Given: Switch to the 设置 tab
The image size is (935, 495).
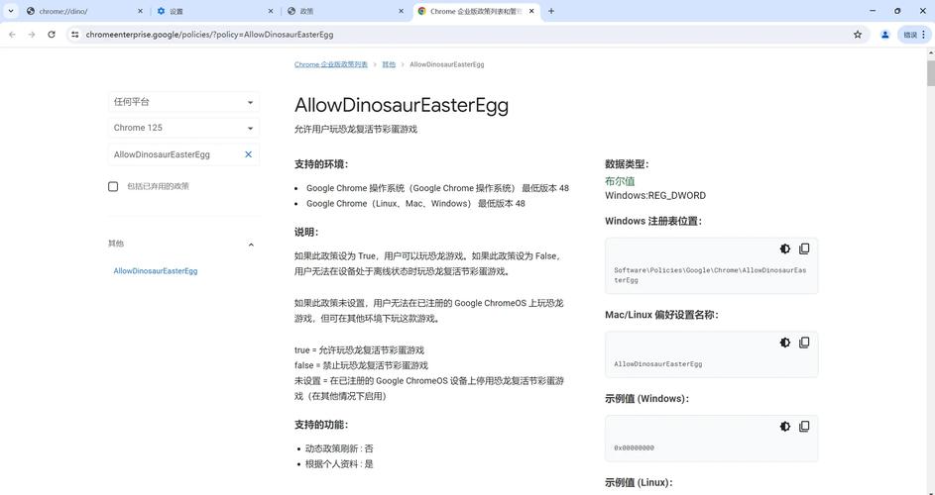Looking at the screenshot, I should pyautogui.click(x=213, y=11).
